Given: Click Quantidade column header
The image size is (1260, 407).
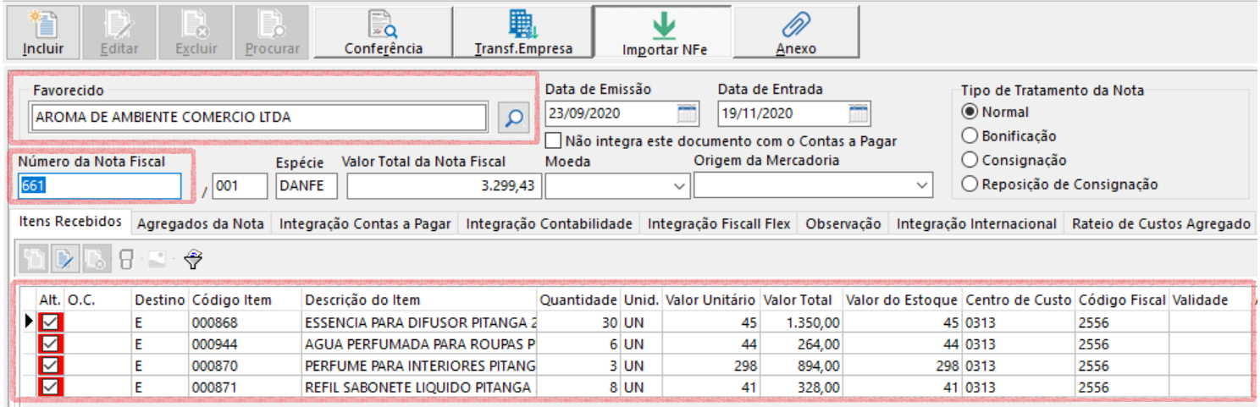Looking at the screenshot, I should 578,300.
